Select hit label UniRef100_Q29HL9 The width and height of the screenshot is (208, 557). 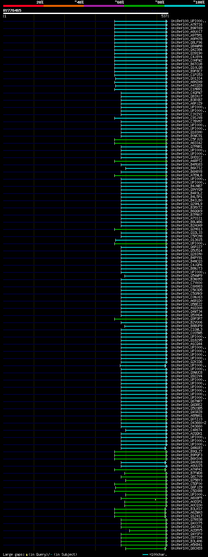pos(187,204)
